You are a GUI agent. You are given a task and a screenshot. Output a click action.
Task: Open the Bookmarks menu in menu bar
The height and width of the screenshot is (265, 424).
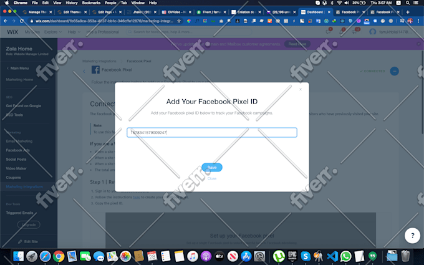click(91, 2)
